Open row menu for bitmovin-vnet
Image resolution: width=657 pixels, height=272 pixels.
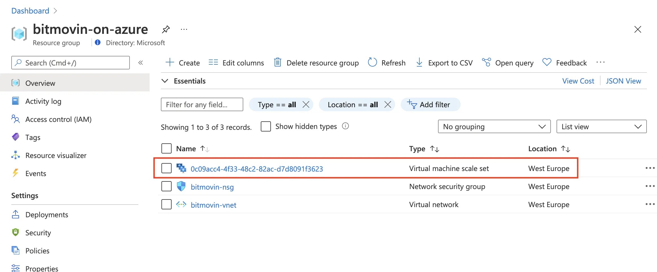(650, 204)
